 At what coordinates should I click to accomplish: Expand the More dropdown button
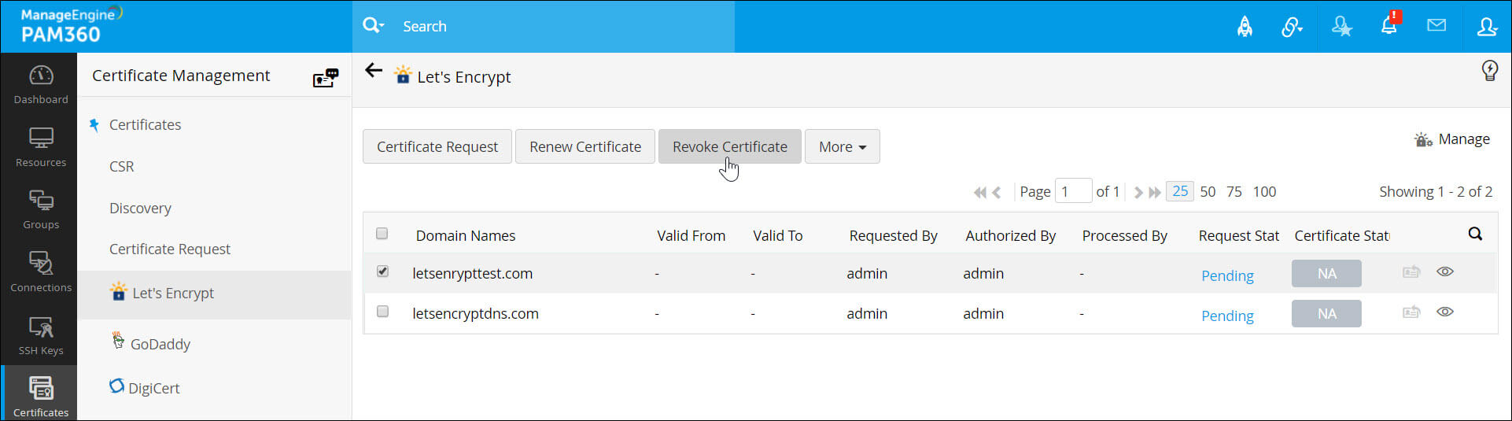[842, 147]
